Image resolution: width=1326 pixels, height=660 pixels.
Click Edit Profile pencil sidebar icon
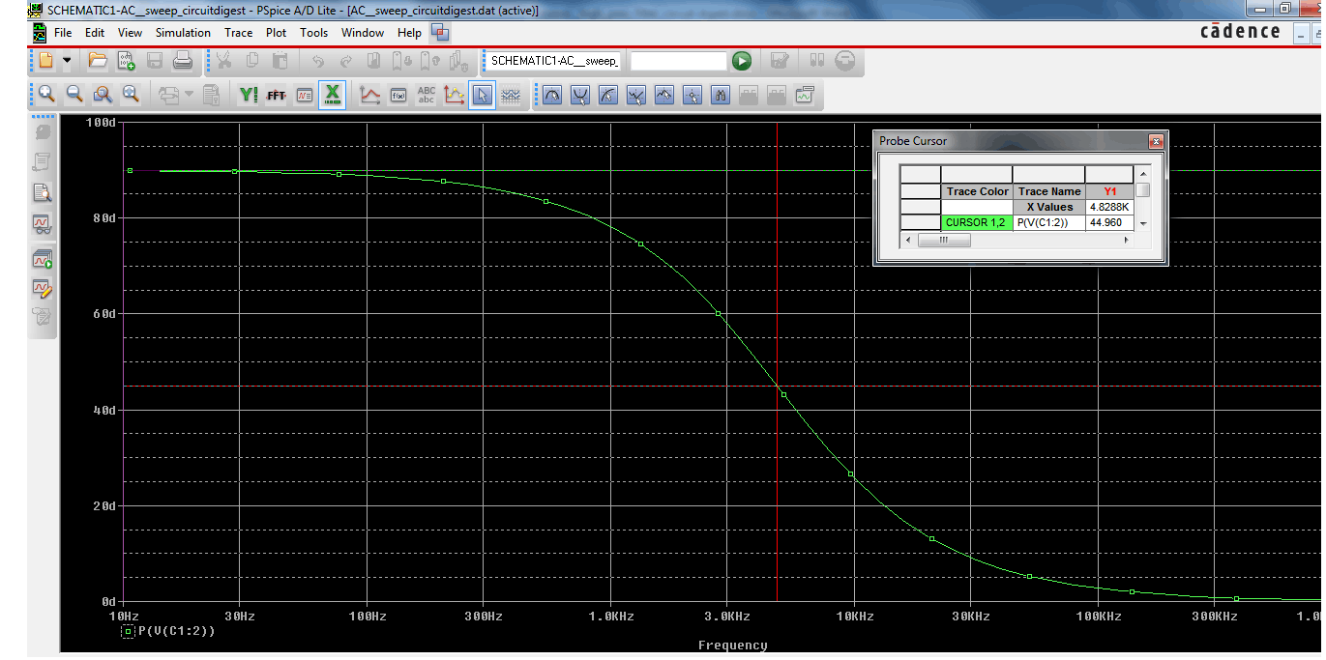[42, 287]
